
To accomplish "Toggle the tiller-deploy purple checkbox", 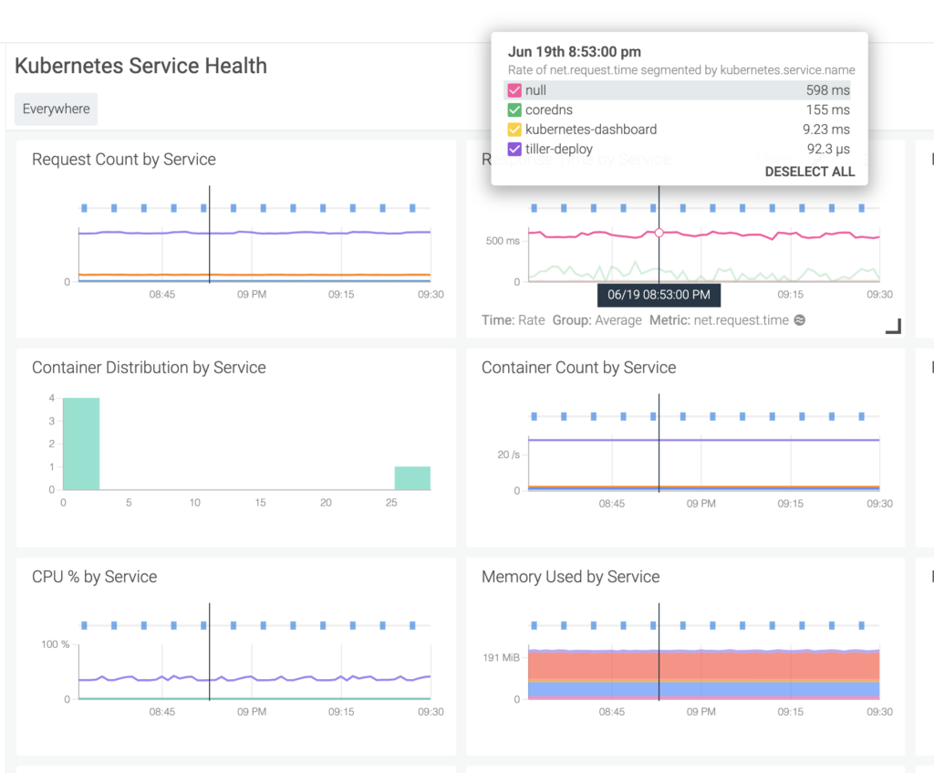I will pyautogui.click(x=514, y=149).
